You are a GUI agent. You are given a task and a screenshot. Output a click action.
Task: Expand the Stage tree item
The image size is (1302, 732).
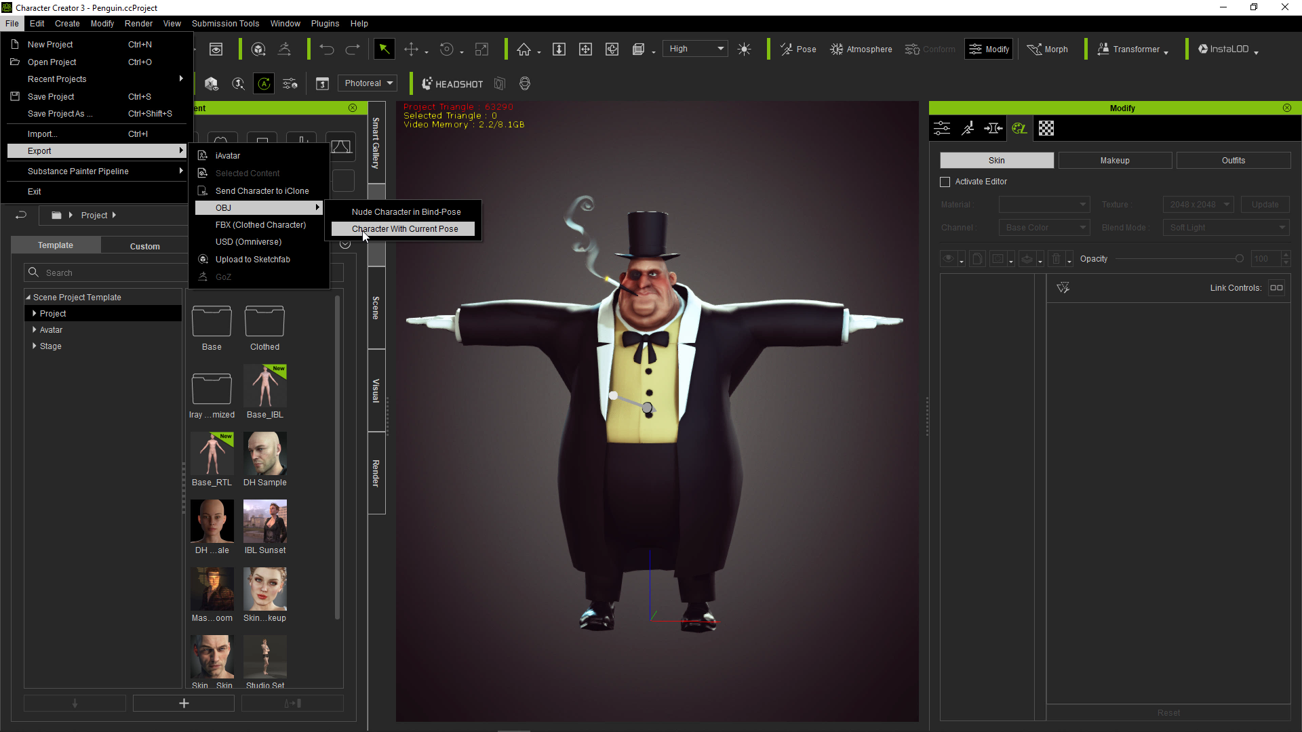(35, 346)
